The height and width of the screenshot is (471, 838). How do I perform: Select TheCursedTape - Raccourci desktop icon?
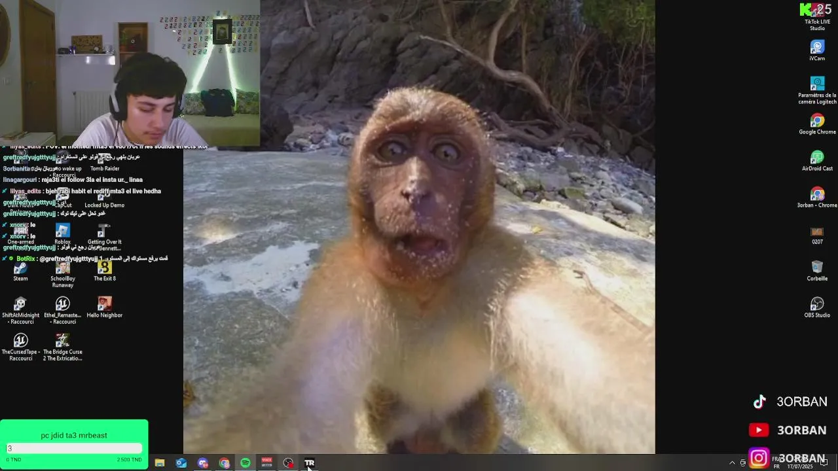(20, 347)
